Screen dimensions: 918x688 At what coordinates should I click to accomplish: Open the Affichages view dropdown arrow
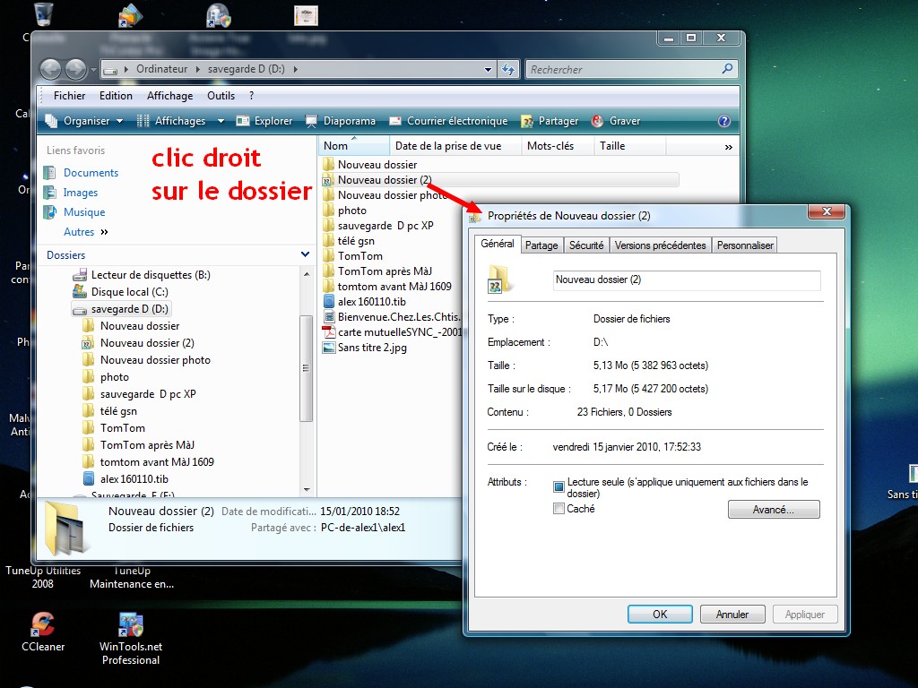pyautogui.click(x=221, y=121)
